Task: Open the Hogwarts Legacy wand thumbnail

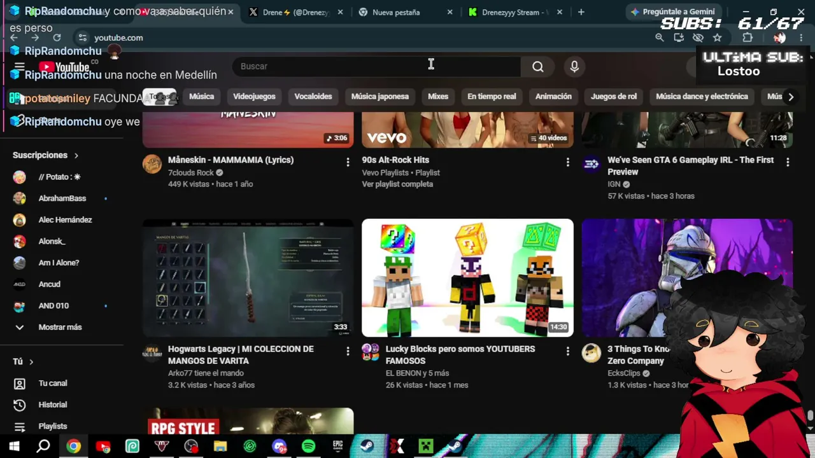Action: click(248, 278)
